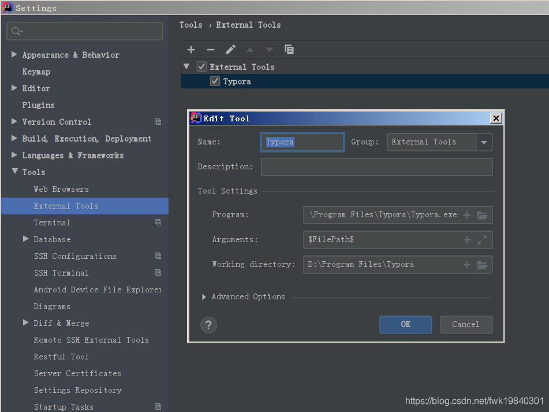Duplicate the Typora tool with the copy icon

tap(289, 50)
